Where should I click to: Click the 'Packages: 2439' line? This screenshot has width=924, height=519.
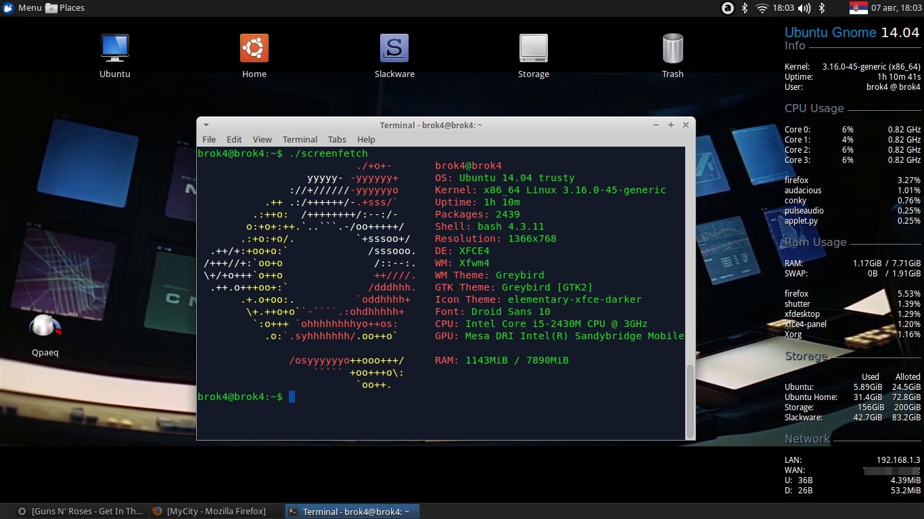tap(478, 214)
